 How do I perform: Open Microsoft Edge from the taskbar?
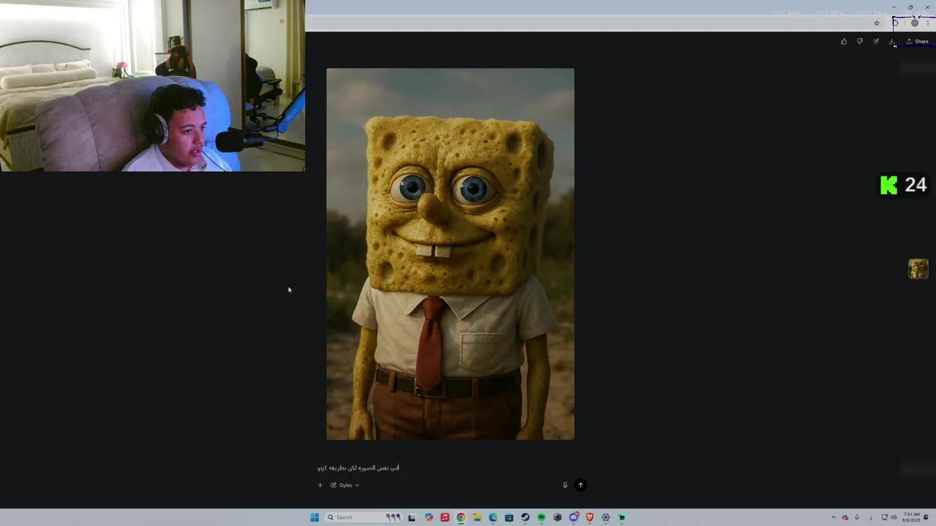coord(493,517)
